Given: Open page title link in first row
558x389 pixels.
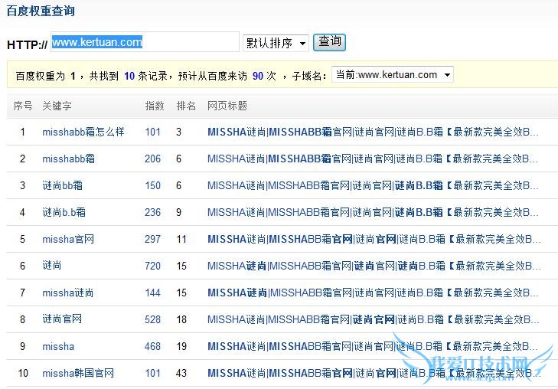Looking at the screenshot, I should pos(373,132).
